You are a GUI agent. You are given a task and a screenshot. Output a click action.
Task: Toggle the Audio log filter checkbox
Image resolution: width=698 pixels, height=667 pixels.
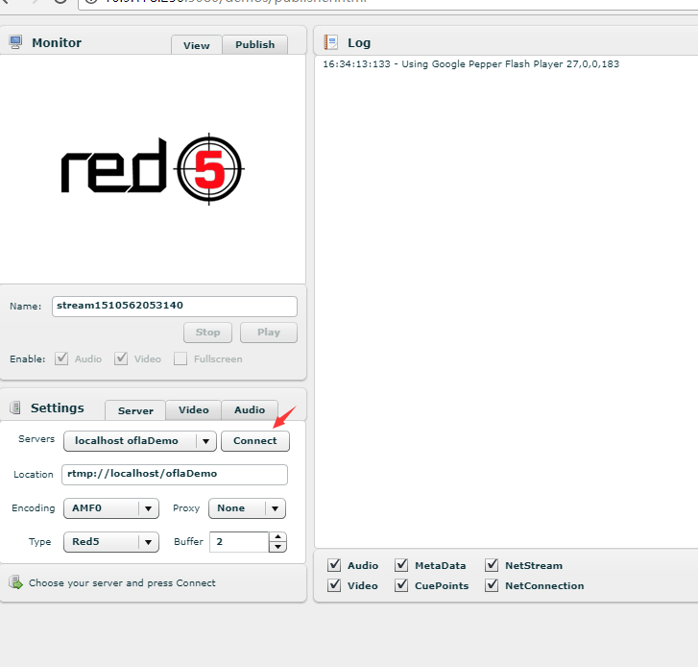(334, 565)
